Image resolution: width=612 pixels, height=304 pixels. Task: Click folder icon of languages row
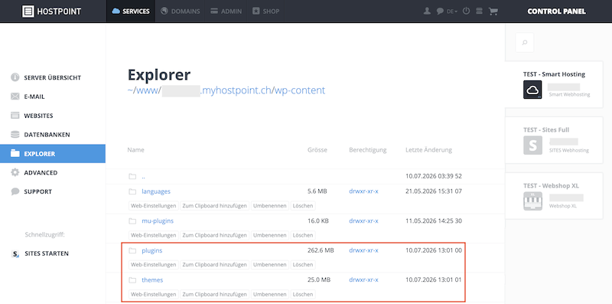point(132,191)
